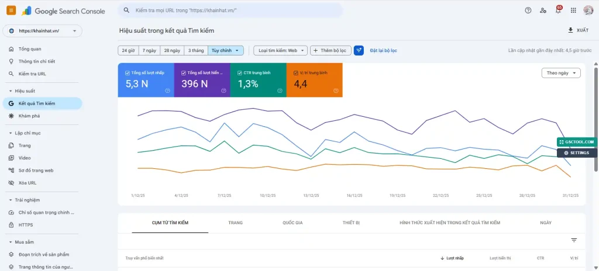
Task: Toggle the Vị trí trung bình checkbox
Action: pyautogui.click(x=295, y=73)
